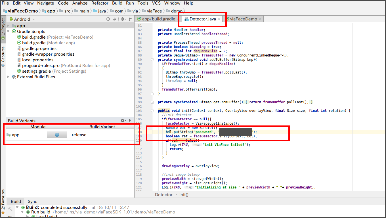Open the Refactor menu
The width and height of the screenshot is (386, 218).
pos(100,3)
